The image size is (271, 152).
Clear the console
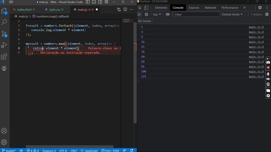pos(147,14)
